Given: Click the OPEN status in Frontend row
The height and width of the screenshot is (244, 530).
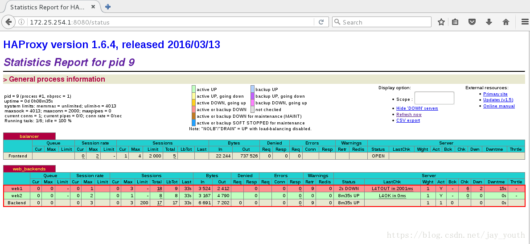Looking at the screenshot, I should [x=378, y=156].
